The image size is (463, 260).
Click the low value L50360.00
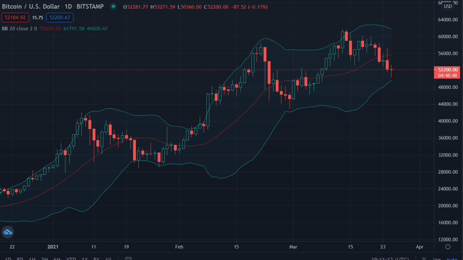coord(190,7)
